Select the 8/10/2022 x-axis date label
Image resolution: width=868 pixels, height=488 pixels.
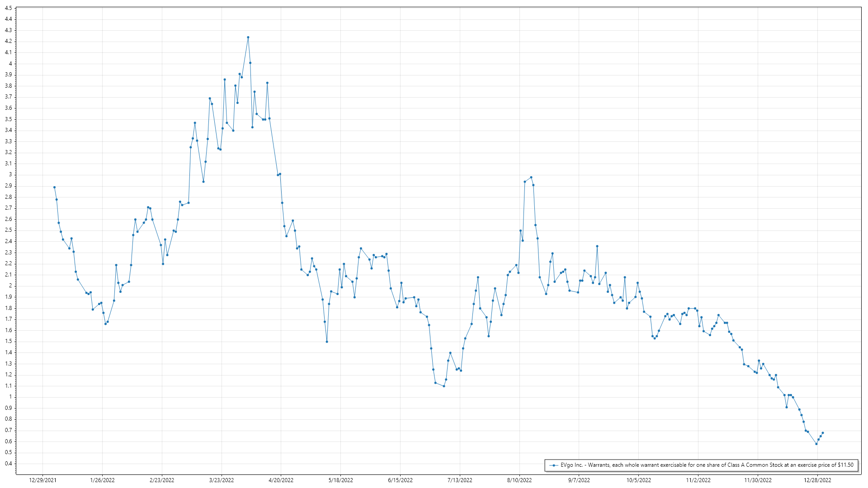coord(519,480)
